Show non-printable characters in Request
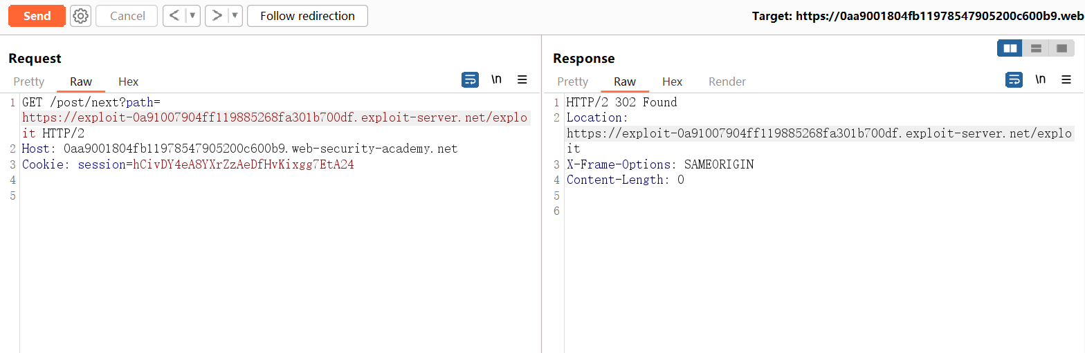Screen dimensions: 1085x353 tap(496, 80)
